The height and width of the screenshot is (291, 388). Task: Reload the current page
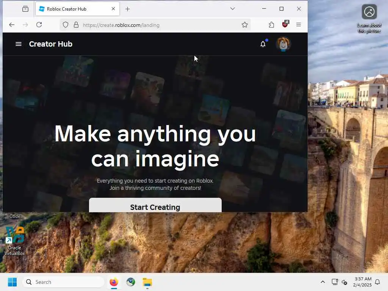coord(39,25)
